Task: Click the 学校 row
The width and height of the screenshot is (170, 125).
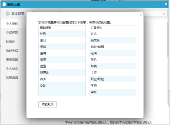Action: pyautogui.click(x=113, y=92)
